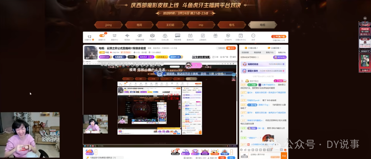The height and width of the screenshot is (159, 371).
Task: Open the gift box toolbar icon
Action: 215,36
